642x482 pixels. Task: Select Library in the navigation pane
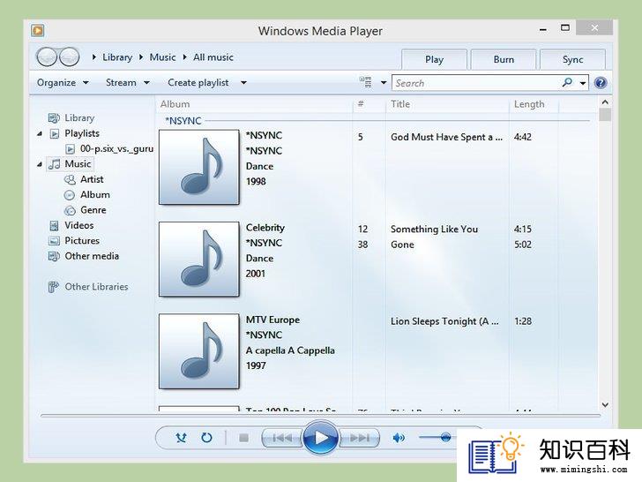pyautogui.click(x=79, y=118)
